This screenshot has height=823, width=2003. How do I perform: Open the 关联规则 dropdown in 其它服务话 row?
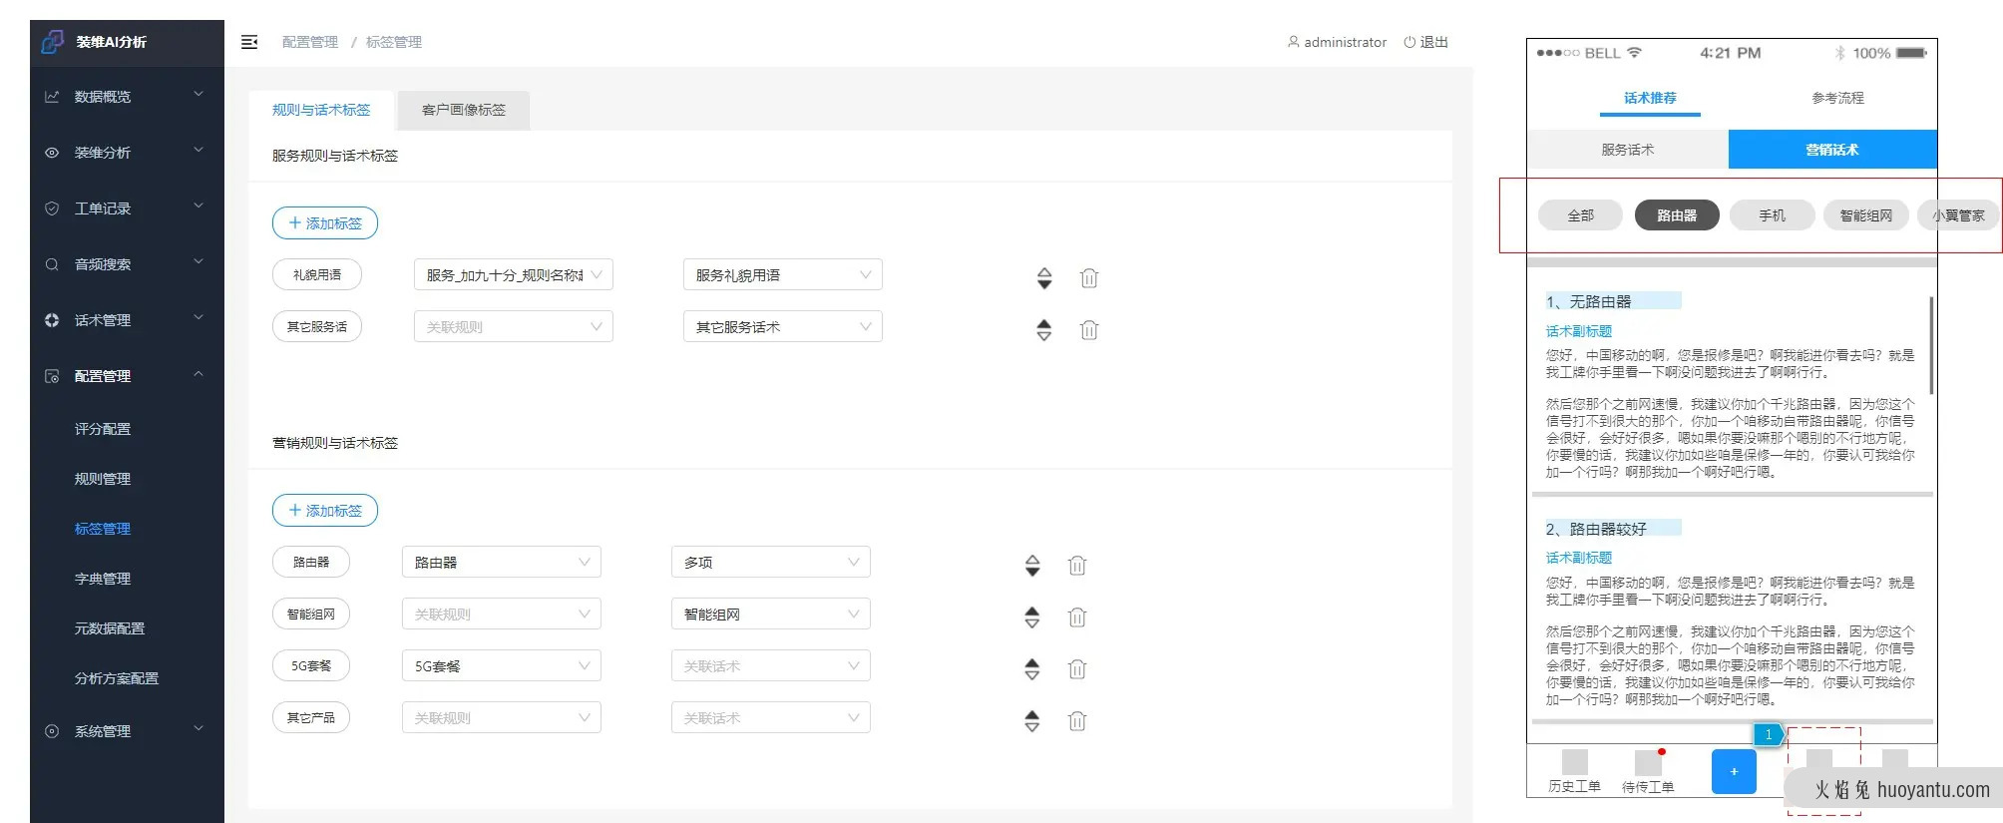[x=514, y=326]
